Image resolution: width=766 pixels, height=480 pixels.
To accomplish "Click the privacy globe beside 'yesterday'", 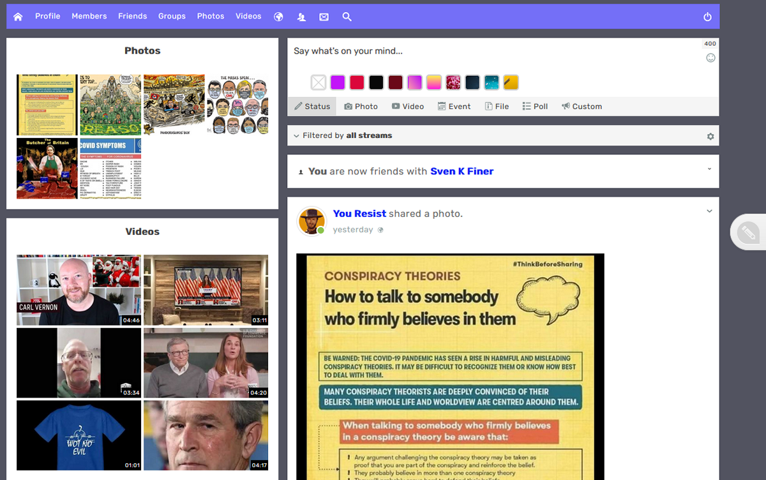I will pyautogui.click(x=380, y=230).
